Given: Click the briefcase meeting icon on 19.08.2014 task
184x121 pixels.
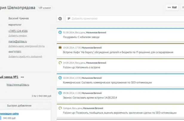Looking at the screenshot, I should tap(60, 48).
